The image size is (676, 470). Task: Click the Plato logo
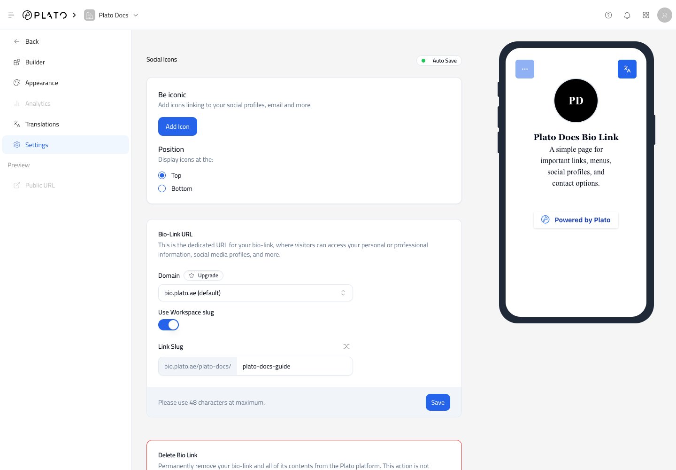click(x=45, y=15)
